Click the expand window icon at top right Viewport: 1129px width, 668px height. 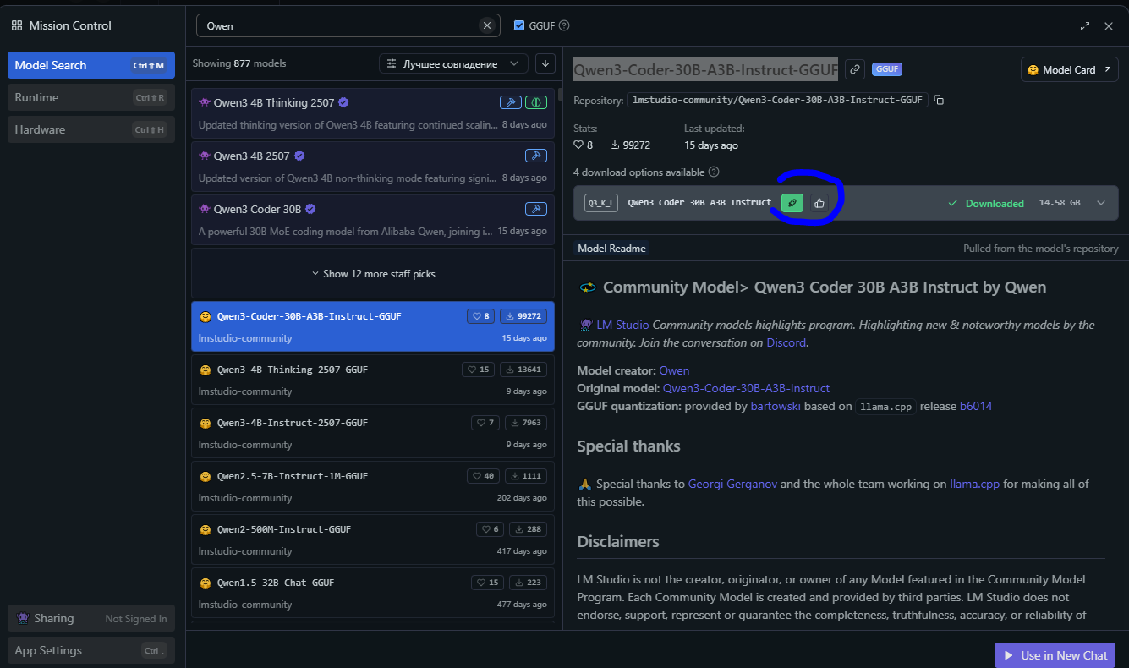pyautogui.click(x=1085, y=26)
